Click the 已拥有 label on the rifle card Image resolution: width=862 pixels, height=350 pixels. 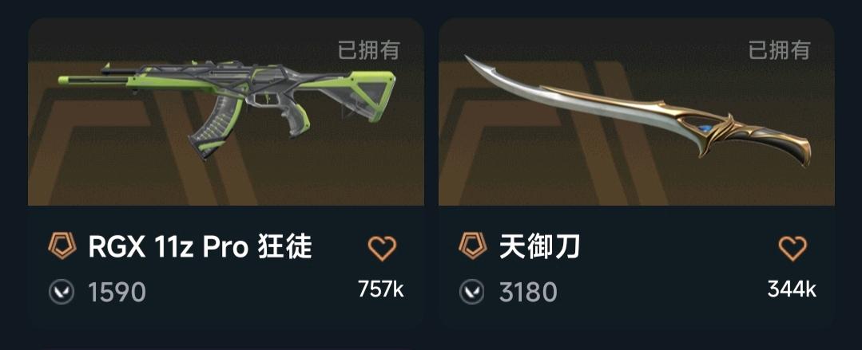[368, 50]
